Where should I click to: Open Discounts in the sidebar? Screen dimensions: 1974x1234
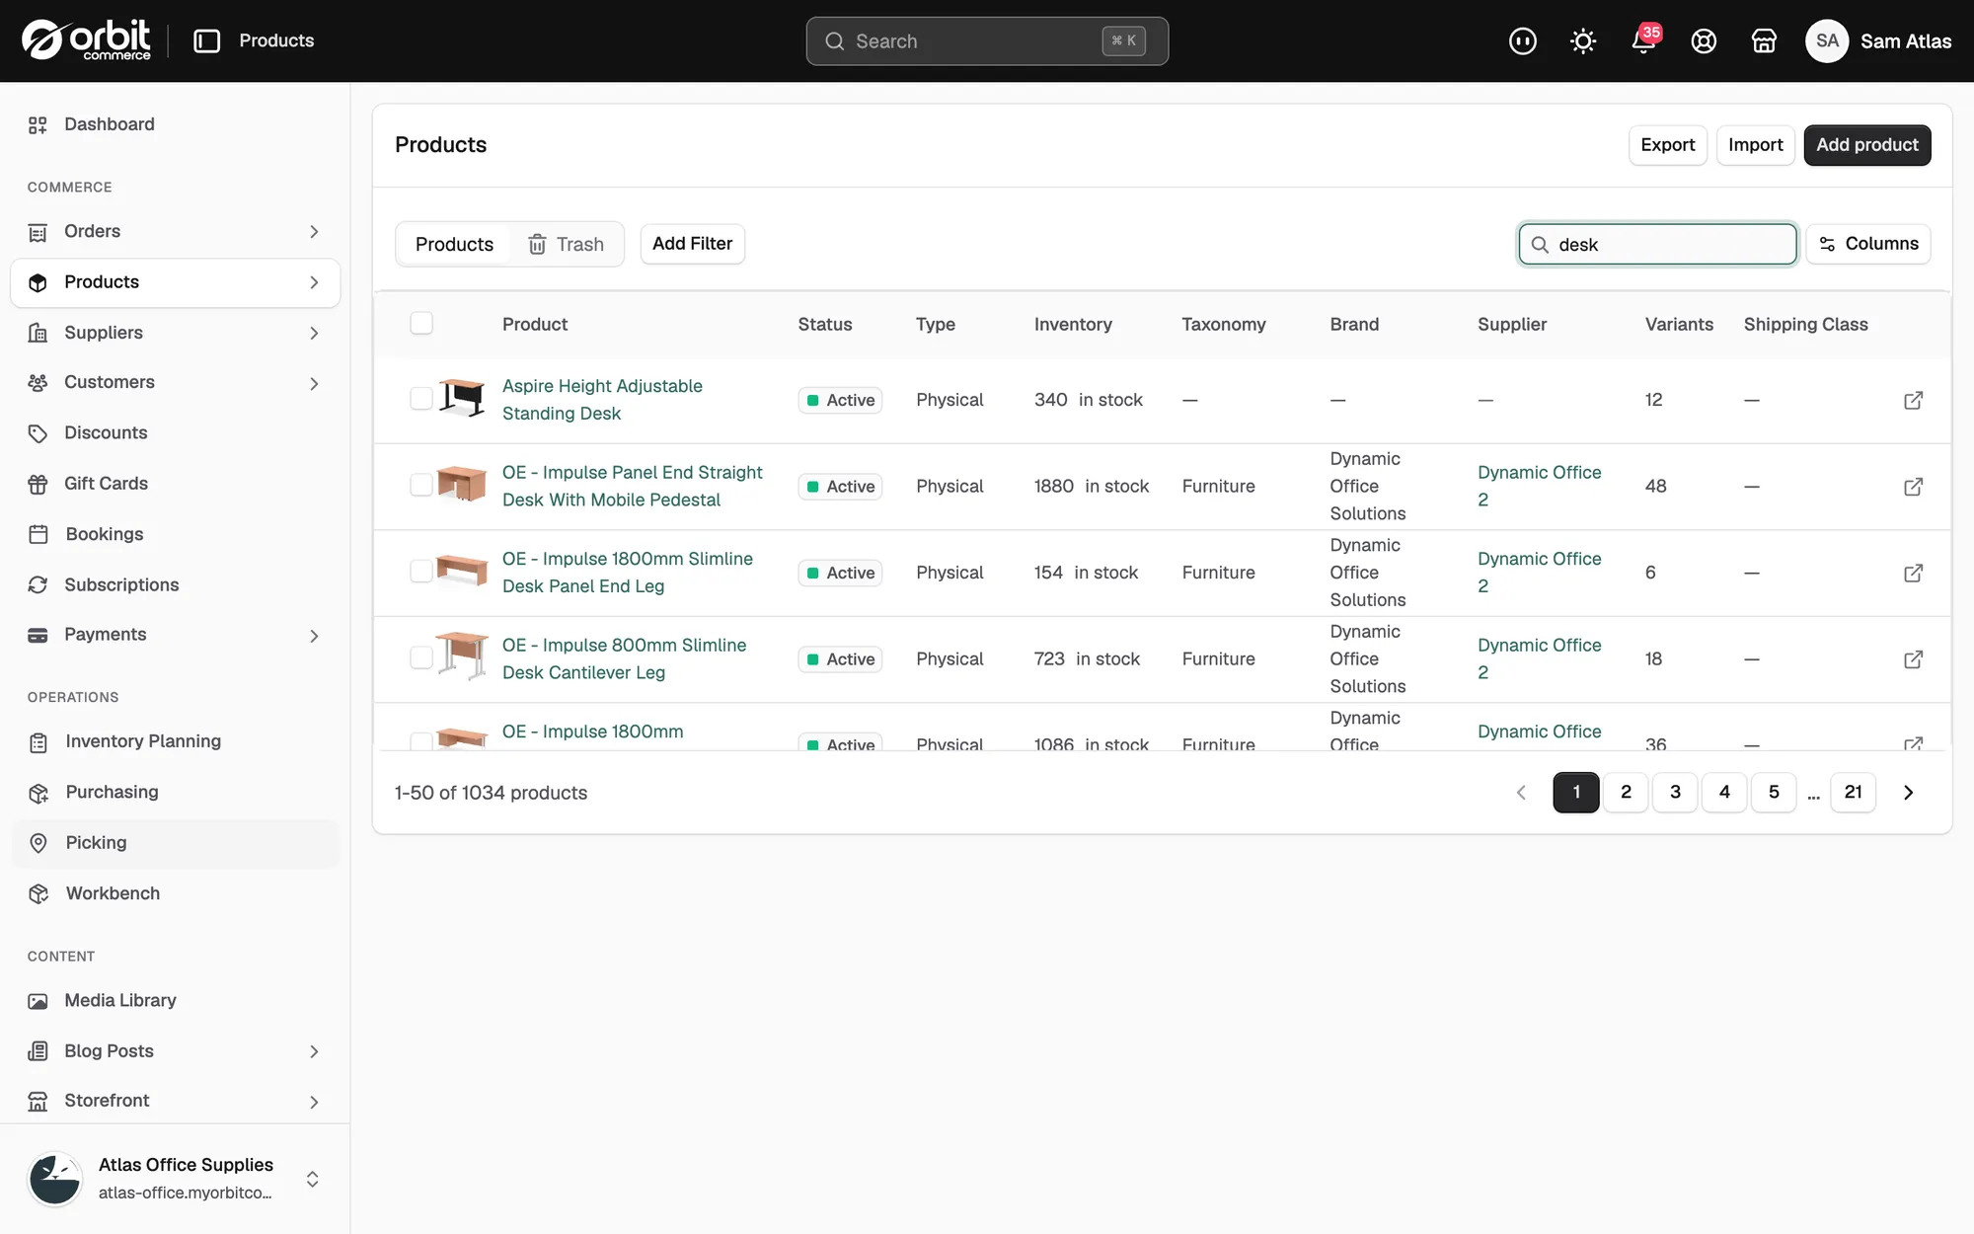click(x=175, y=432)
